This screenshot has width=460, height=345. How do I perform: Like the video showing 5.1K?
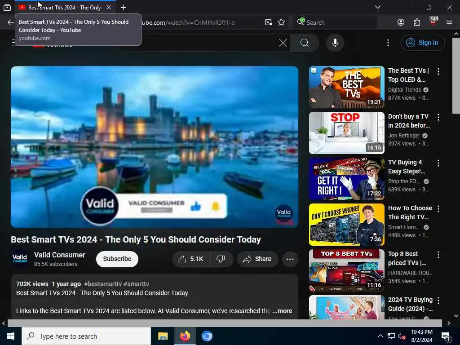coord(190,259)
